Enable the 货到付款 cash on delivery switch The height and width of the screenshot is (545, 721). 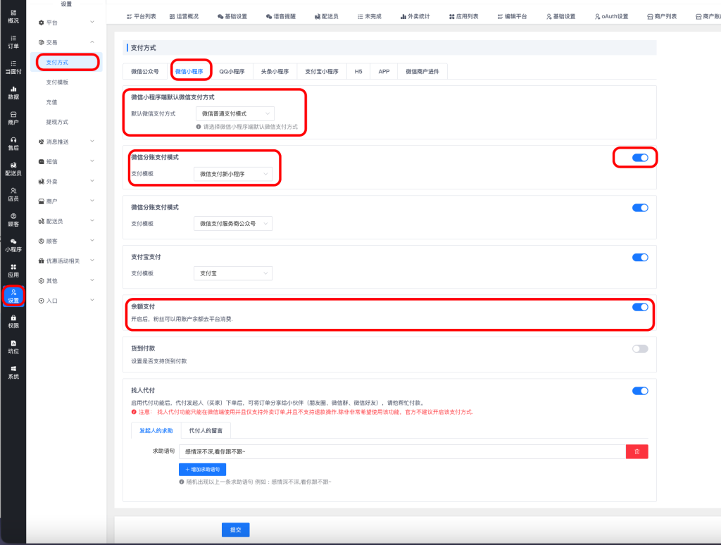639,349
